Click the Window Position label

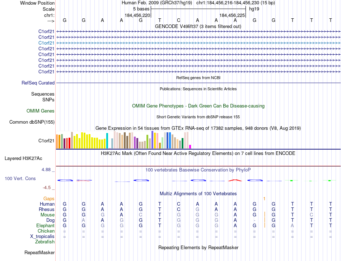pos(37,3)
